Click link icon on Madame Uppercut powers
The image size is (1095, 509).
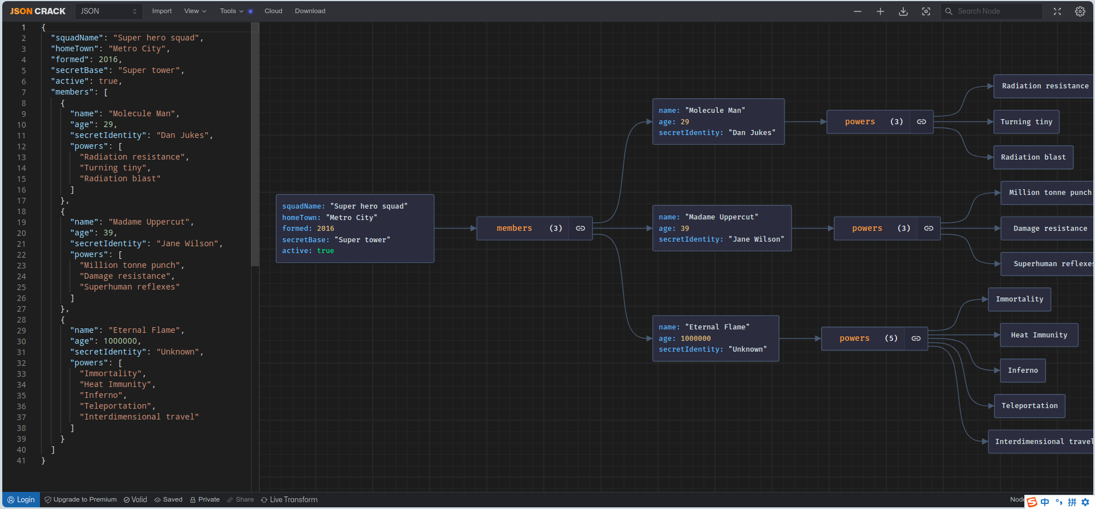point(929,229)
